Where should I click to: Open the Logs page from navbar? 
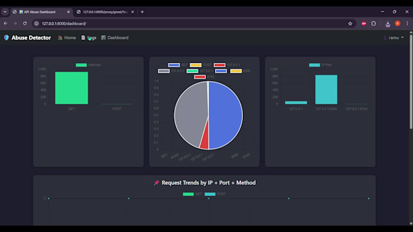89,38
